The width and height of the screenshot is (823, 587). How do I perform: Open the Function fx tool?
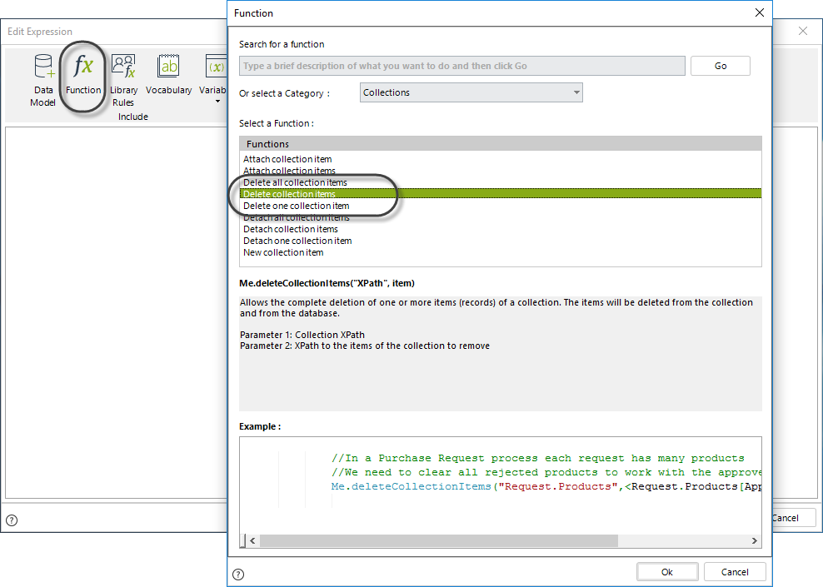point(83,67)
